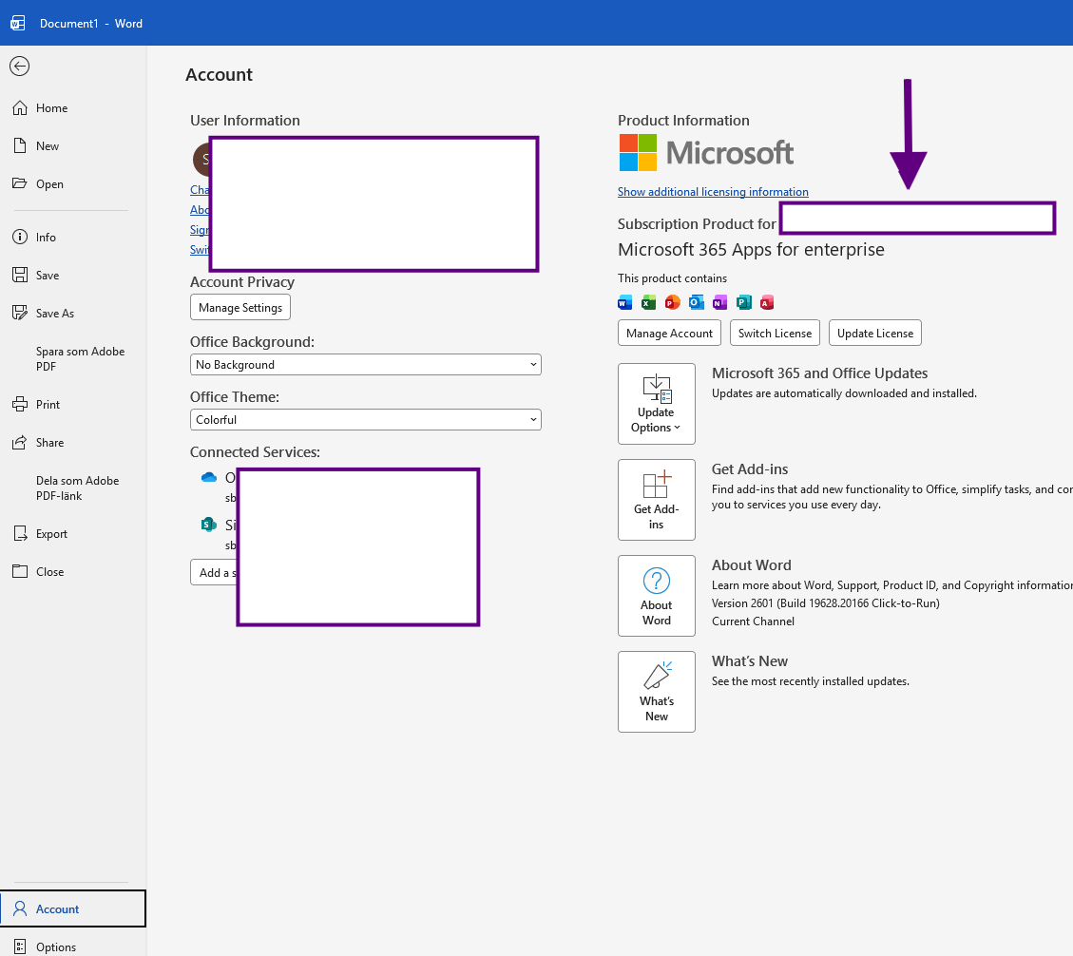Image resolution: width=1073 pixels, height=956 pixels.
Task: Select New in the backstage sidebar
Action: [73, 145]
